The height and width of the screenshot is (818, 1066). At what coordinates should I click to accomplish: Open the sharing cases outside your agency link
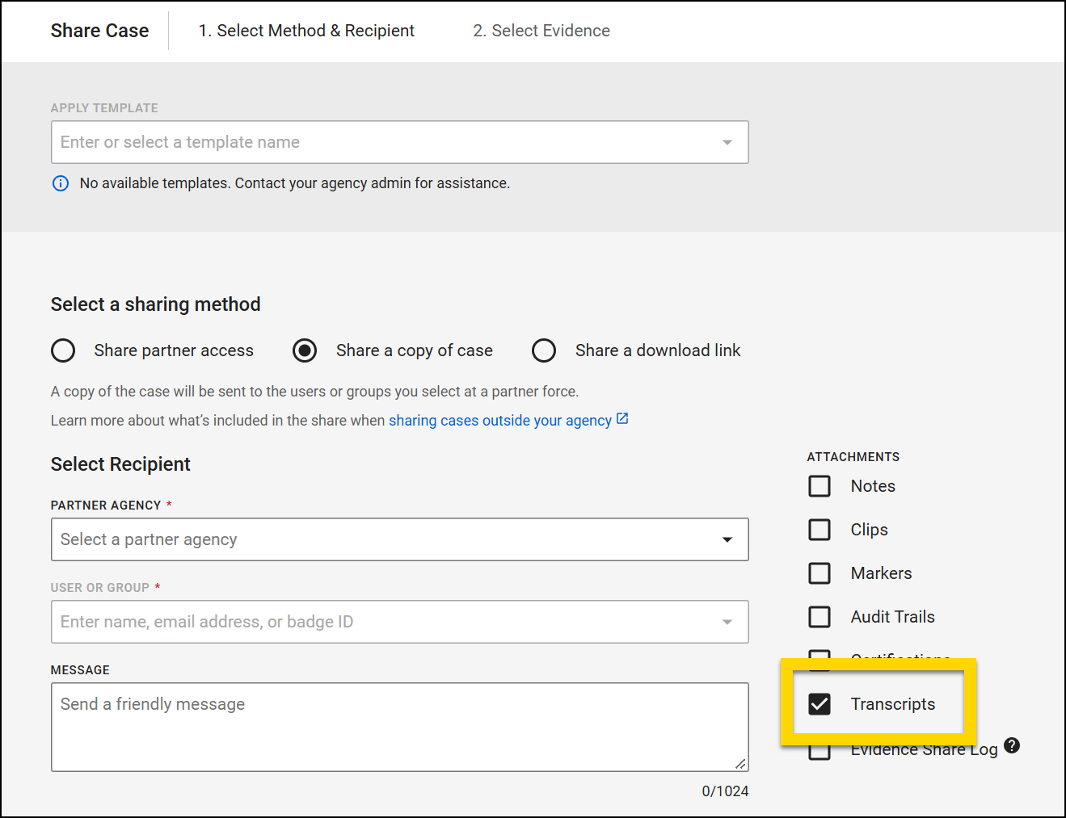click(x=499, y=420)
